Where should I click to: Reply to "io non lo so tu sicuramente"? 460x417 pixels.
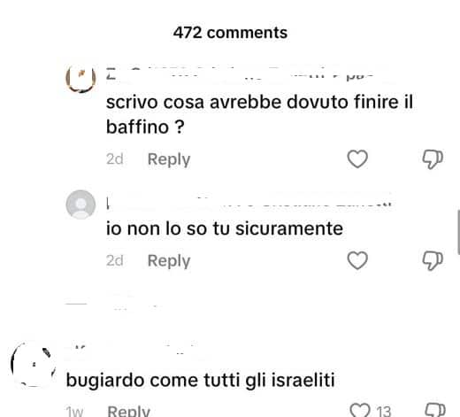[x=169, y=261]
